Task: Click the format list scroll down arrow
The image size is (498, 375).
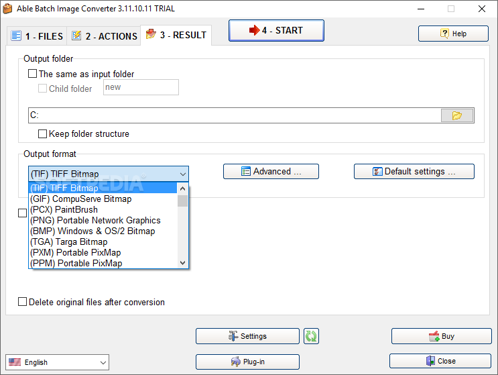Action: tap(182, 262)
